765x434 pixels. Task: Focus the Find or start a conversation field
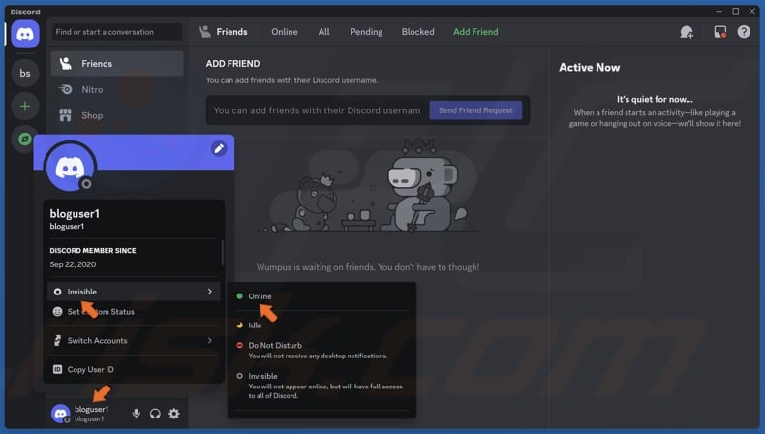117,32
